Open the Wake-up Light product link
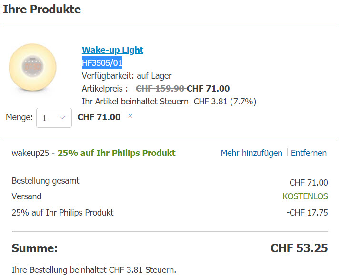The height and width of the screenshot is (279, 341). pos(112,50)
